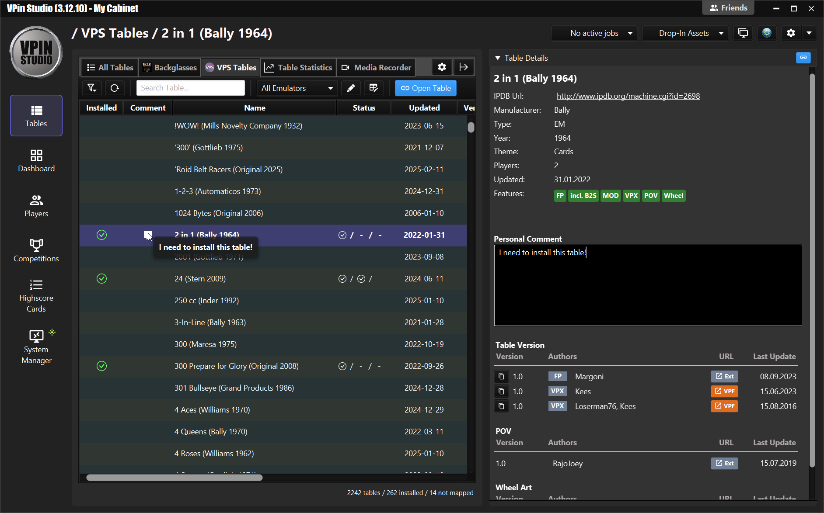824x513 pixels.
Task: Select row '300' (Gottlieb 1975)
Action: [273, 148]
